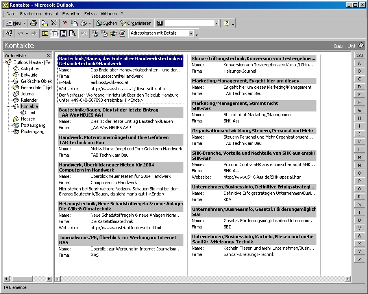Click the red follow-up flag icon

point(65,23)
